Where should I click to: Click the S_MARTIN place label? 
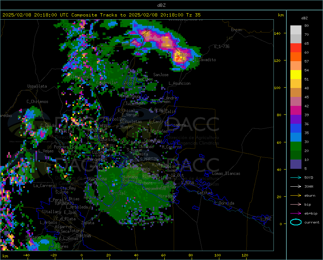[x=149, y=159]
